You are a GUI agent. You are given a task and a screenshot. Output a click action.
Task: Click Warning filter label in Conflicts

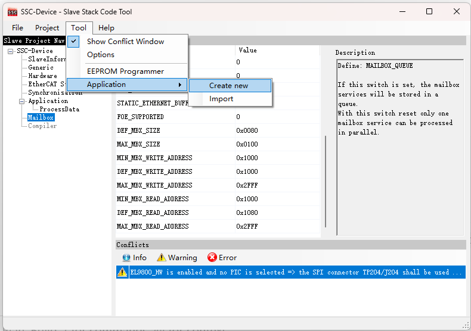pos(182,258)
